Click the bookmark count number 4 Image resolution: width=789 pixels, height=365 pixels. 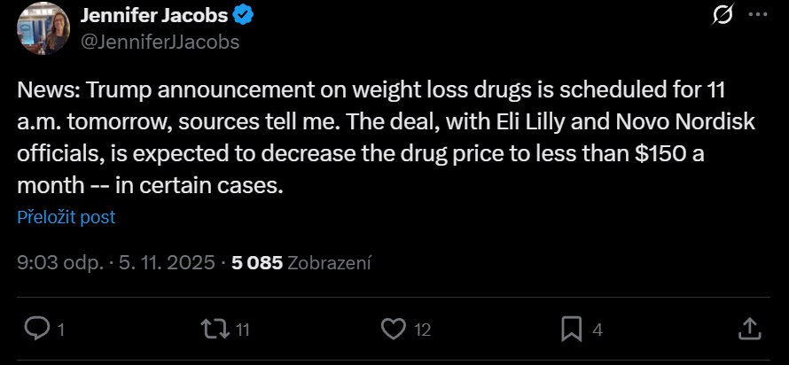coord(598,330)
